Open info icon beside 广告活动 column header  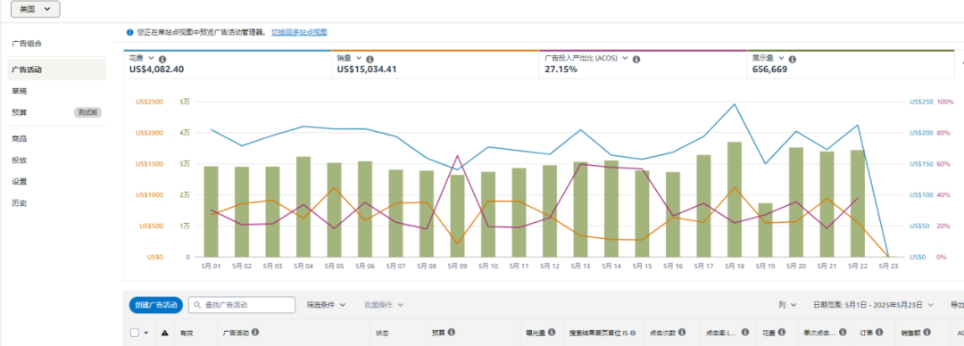click(x=255, y=333)
